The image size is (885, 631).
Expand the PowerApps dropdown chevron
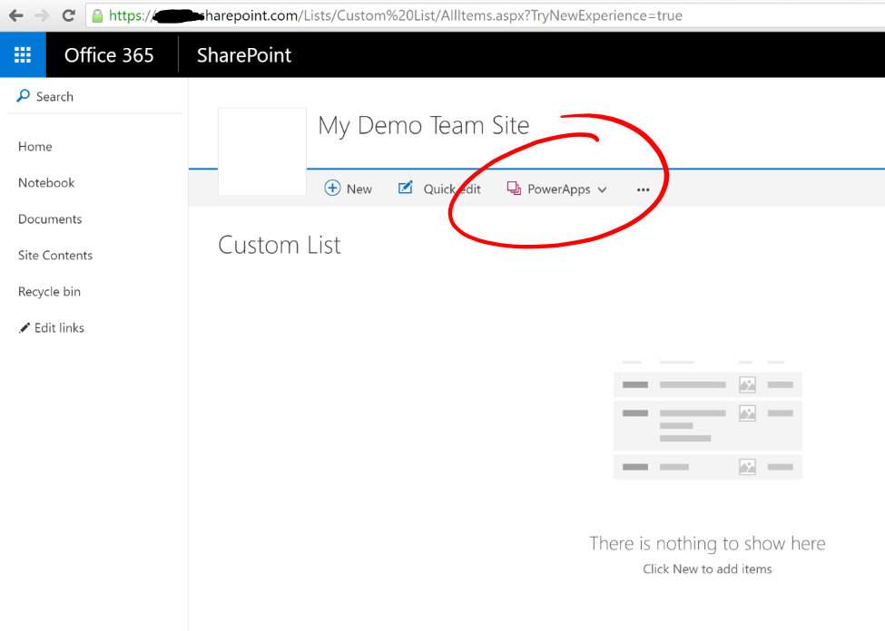click(x=602, y=189)
